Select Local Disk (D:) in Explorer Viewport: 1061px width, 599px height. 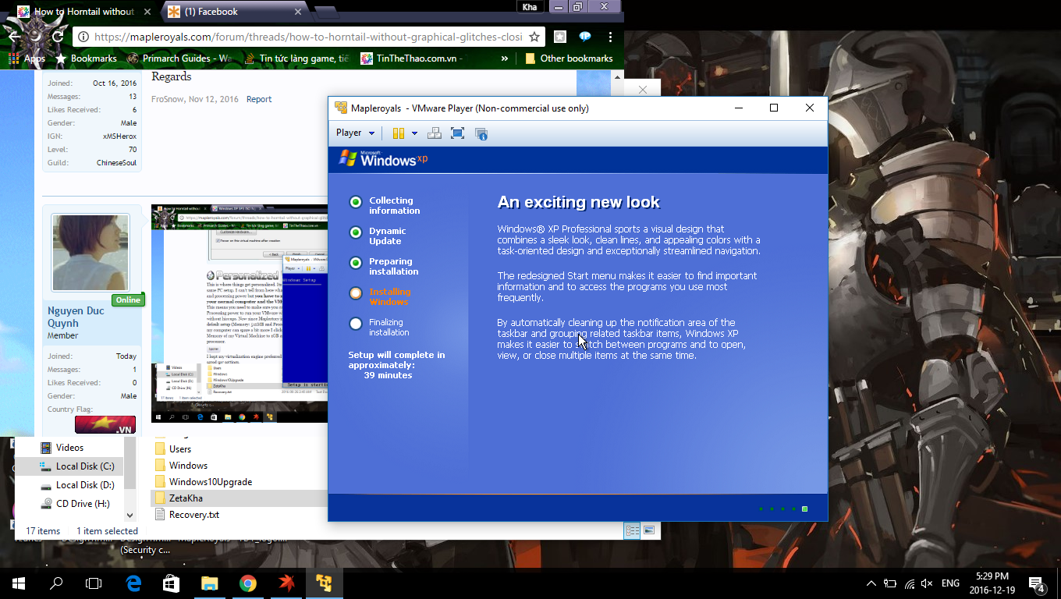76,485
